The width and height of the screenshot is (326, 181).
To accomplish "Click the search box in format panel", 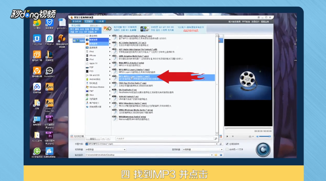I will (164, 139).
